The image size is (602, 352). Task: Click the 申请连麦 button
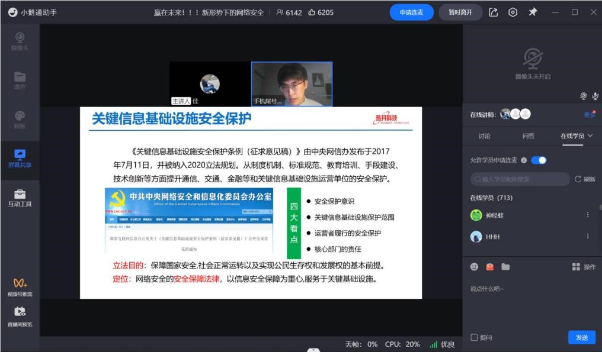tap(411, 12)
